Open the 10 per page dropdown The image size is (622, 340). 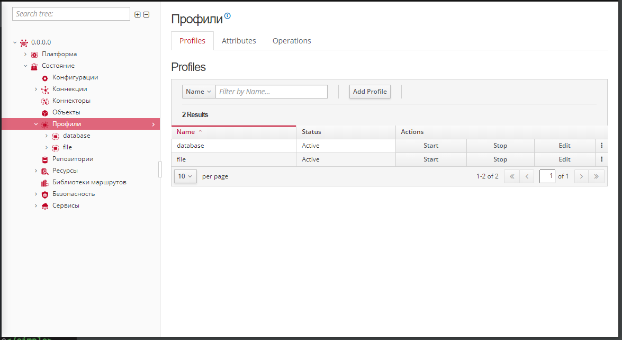(185, 176)
